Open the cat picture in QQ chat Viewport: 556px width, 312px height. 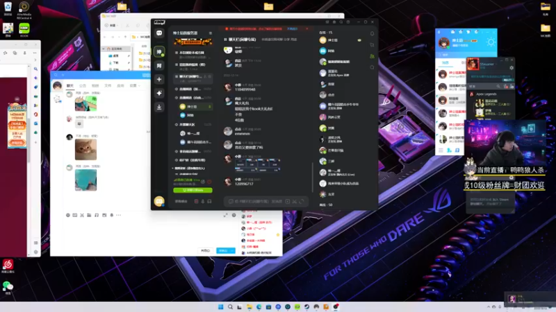(85, 149)
